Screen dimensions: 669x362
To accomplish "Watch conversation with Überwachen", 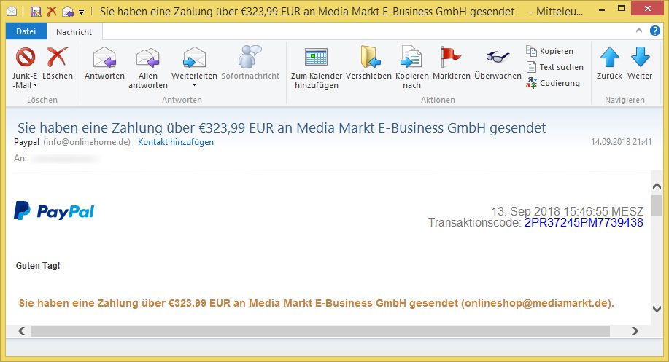I will [x=498, y=63].
